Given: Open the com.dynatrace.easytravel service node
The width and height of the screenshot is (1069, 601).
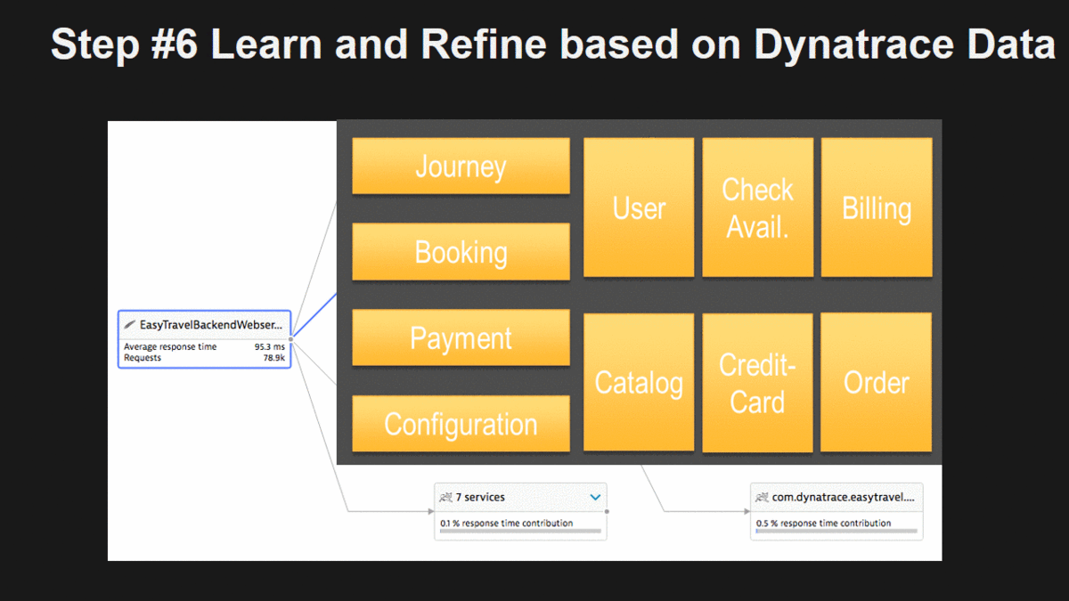Looking at the screenshot, I should tap(842, 498).
